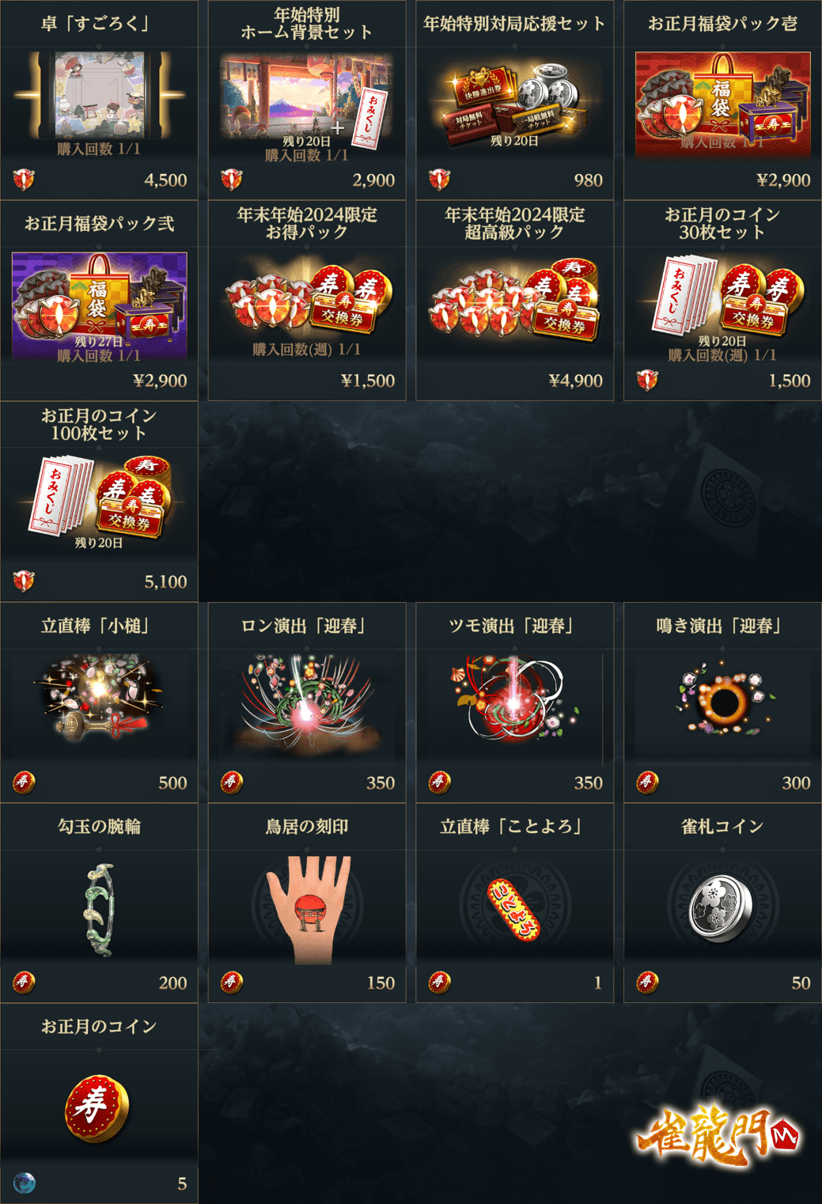Select the 立直棒「小槌」 effect icon
822x1204 pixels.
[x=99, y=696]
